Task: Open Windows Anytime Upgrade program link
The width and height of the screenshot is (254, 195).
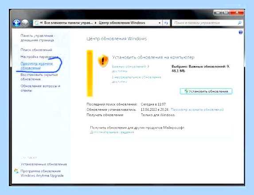Action: (42, 173)
